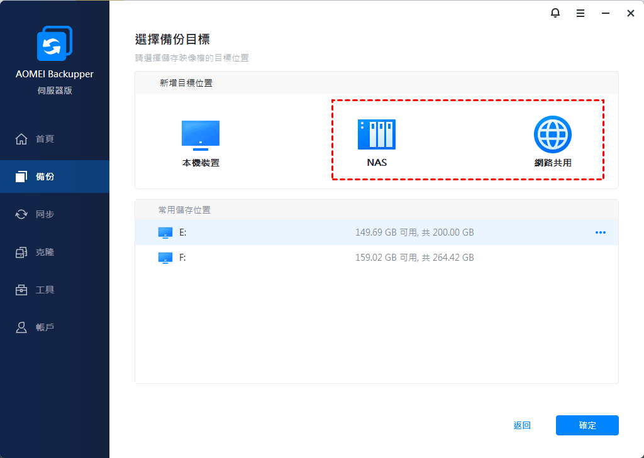
Task: Click the 網路共用 label text
Action: pyautogui.click(x=553, y=163)
